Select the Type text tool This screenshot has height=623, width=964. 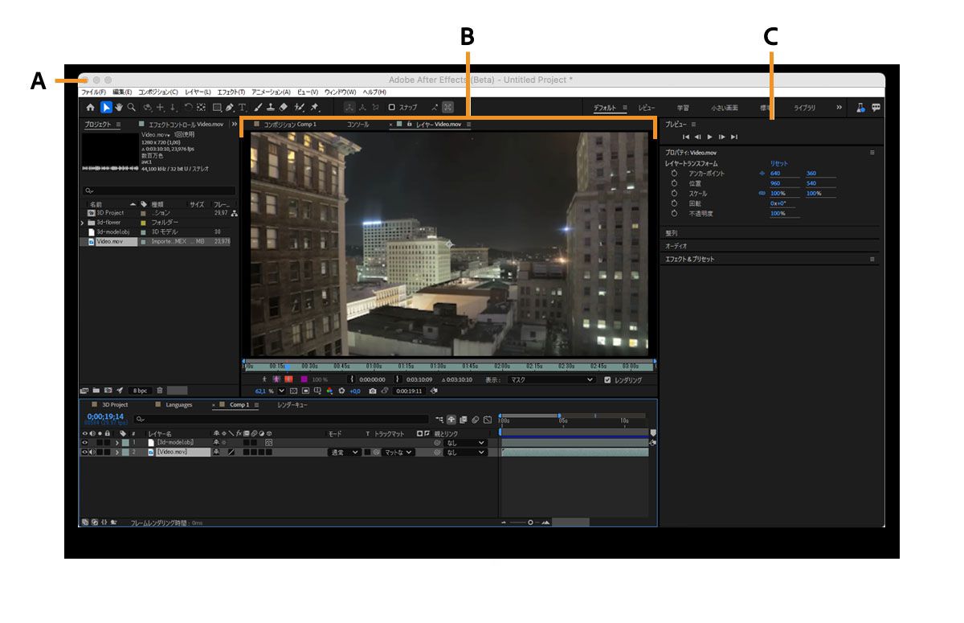coord(242,107)
